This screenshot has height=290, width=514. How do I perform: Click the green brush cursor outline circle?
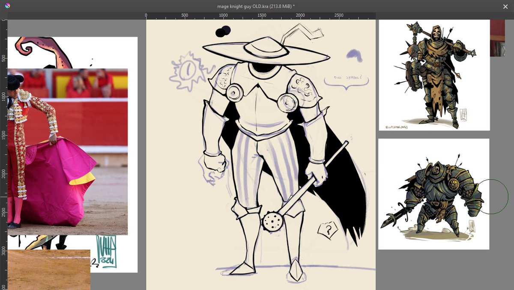point(494,197)
